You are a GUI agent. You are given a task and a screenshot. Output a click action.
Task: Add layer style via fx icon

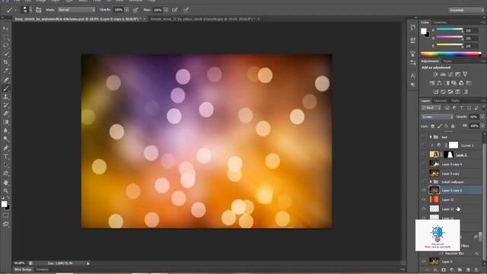[435, 270]
